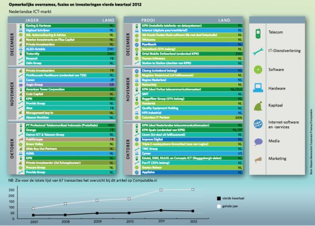Click the PROOI column header
315x226 pixels.
[x=148, y=20]
